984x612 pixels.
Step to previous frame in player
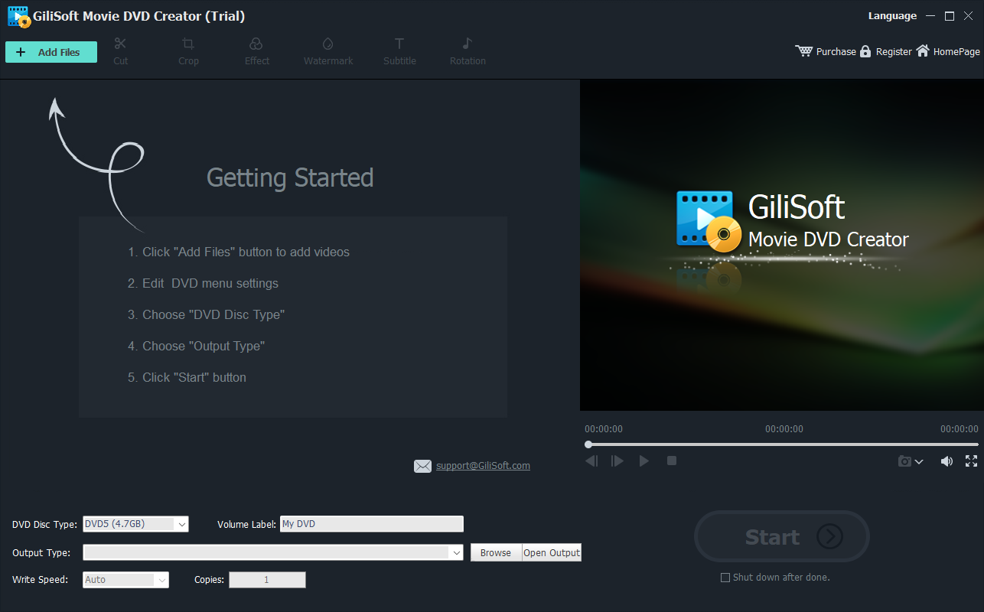[591, 461]
